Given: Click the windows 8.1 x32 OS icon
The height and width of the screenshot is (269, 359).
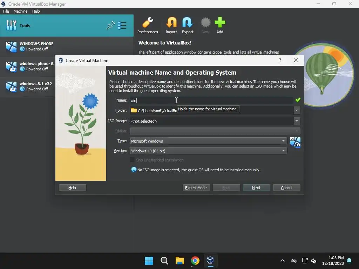Looking at the screenshot, I should click(x=11, y=87).
